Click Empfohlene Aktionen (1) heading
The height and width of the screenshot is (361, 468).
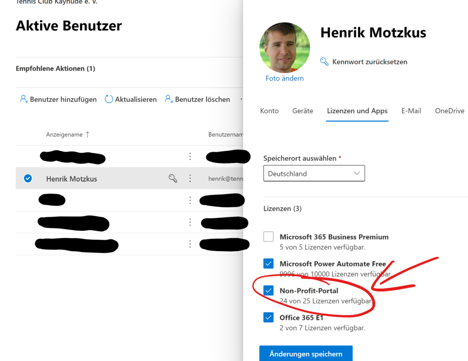click(55, 69)
